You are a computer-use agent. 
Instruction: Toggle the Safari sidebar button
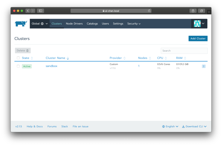41,11
